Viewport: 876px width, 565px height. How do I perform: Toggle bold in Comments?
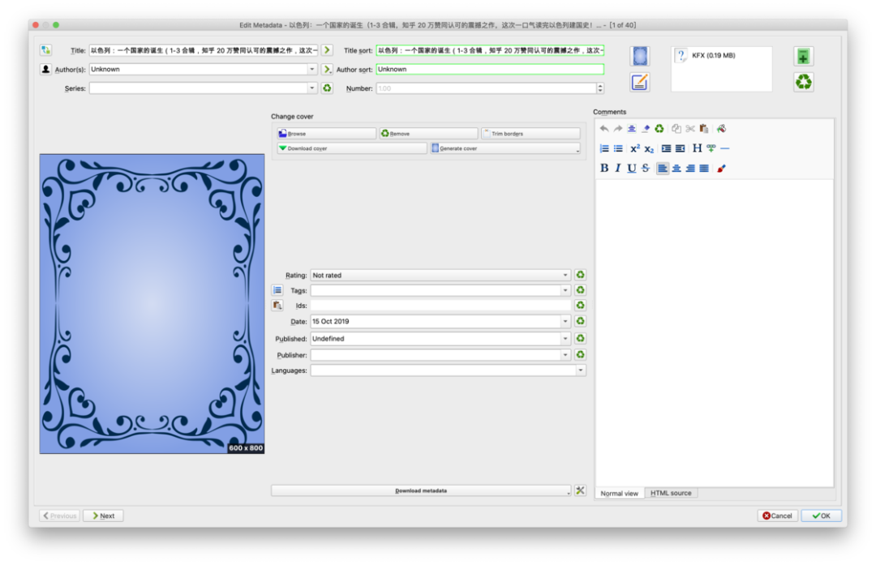(604, 168)
